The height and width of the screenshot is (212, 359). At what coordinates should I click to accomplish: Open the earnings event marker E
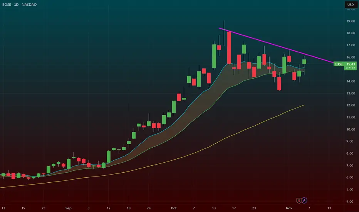299,200
